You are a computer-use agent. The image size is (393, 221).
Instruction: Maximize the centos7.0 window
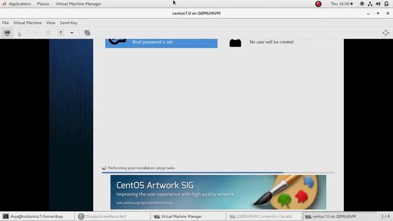coord(378,14)
